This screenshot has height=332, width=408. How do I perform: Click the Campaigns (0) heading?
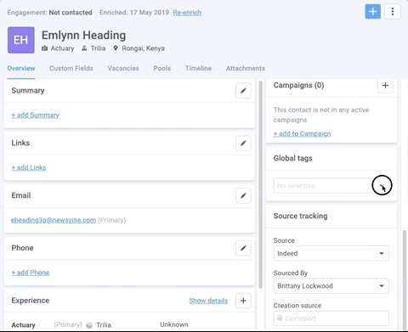pyautogui.click(x=298, y=86)
